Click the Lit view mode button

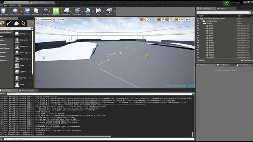tap(55, 19)
